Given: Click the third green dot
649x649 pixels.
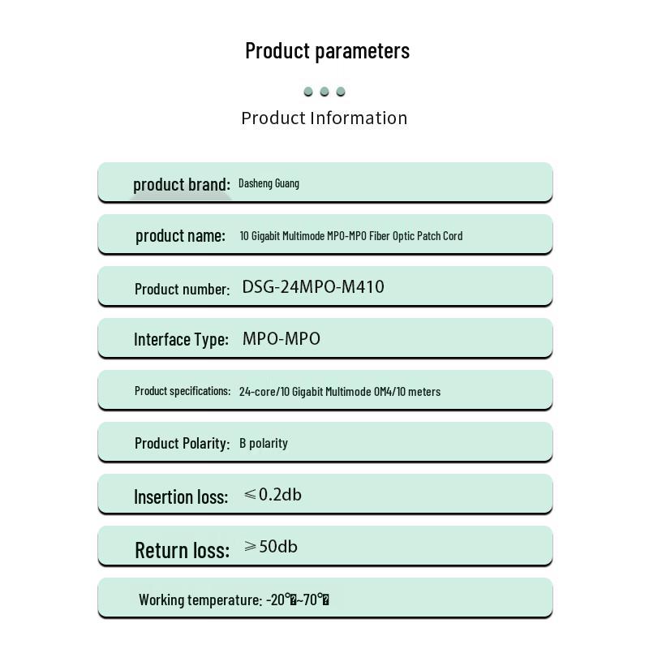Looking at the screenshot, I should coord(341,92).
